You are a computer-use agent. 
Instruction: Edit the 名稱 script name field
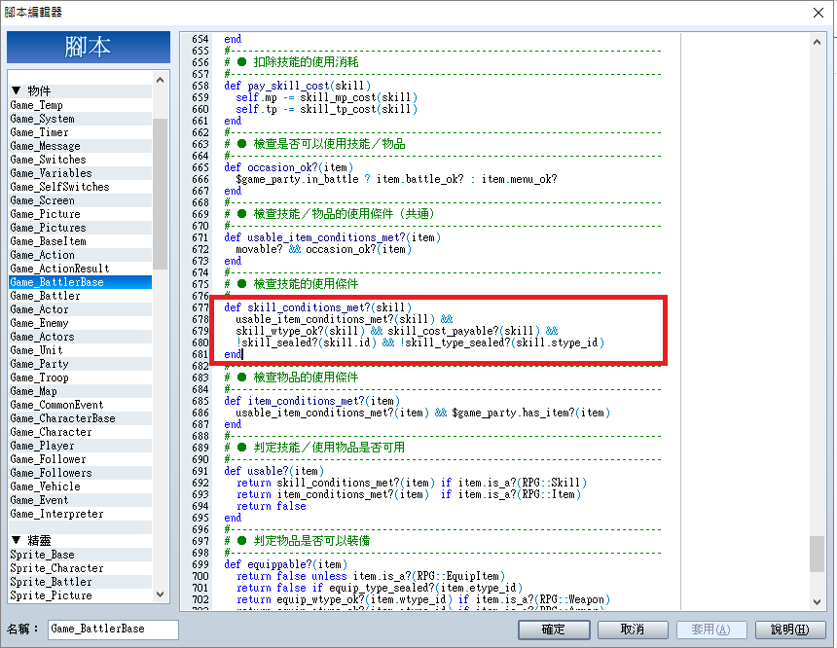(x=113, y=630)
